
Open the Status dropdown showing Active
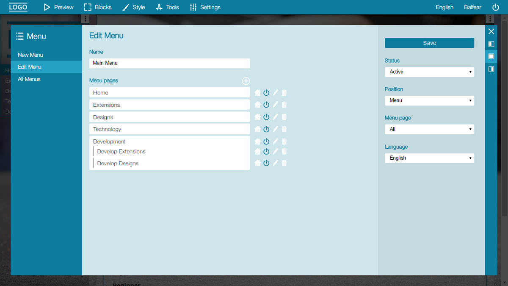(x=429, y=72)
